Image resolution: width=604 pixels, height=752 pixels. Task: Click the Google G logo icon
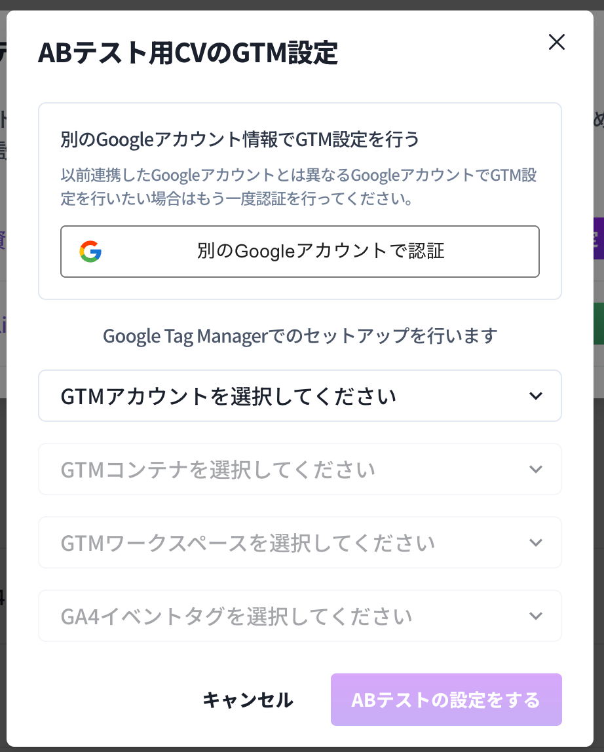(90, 252)
